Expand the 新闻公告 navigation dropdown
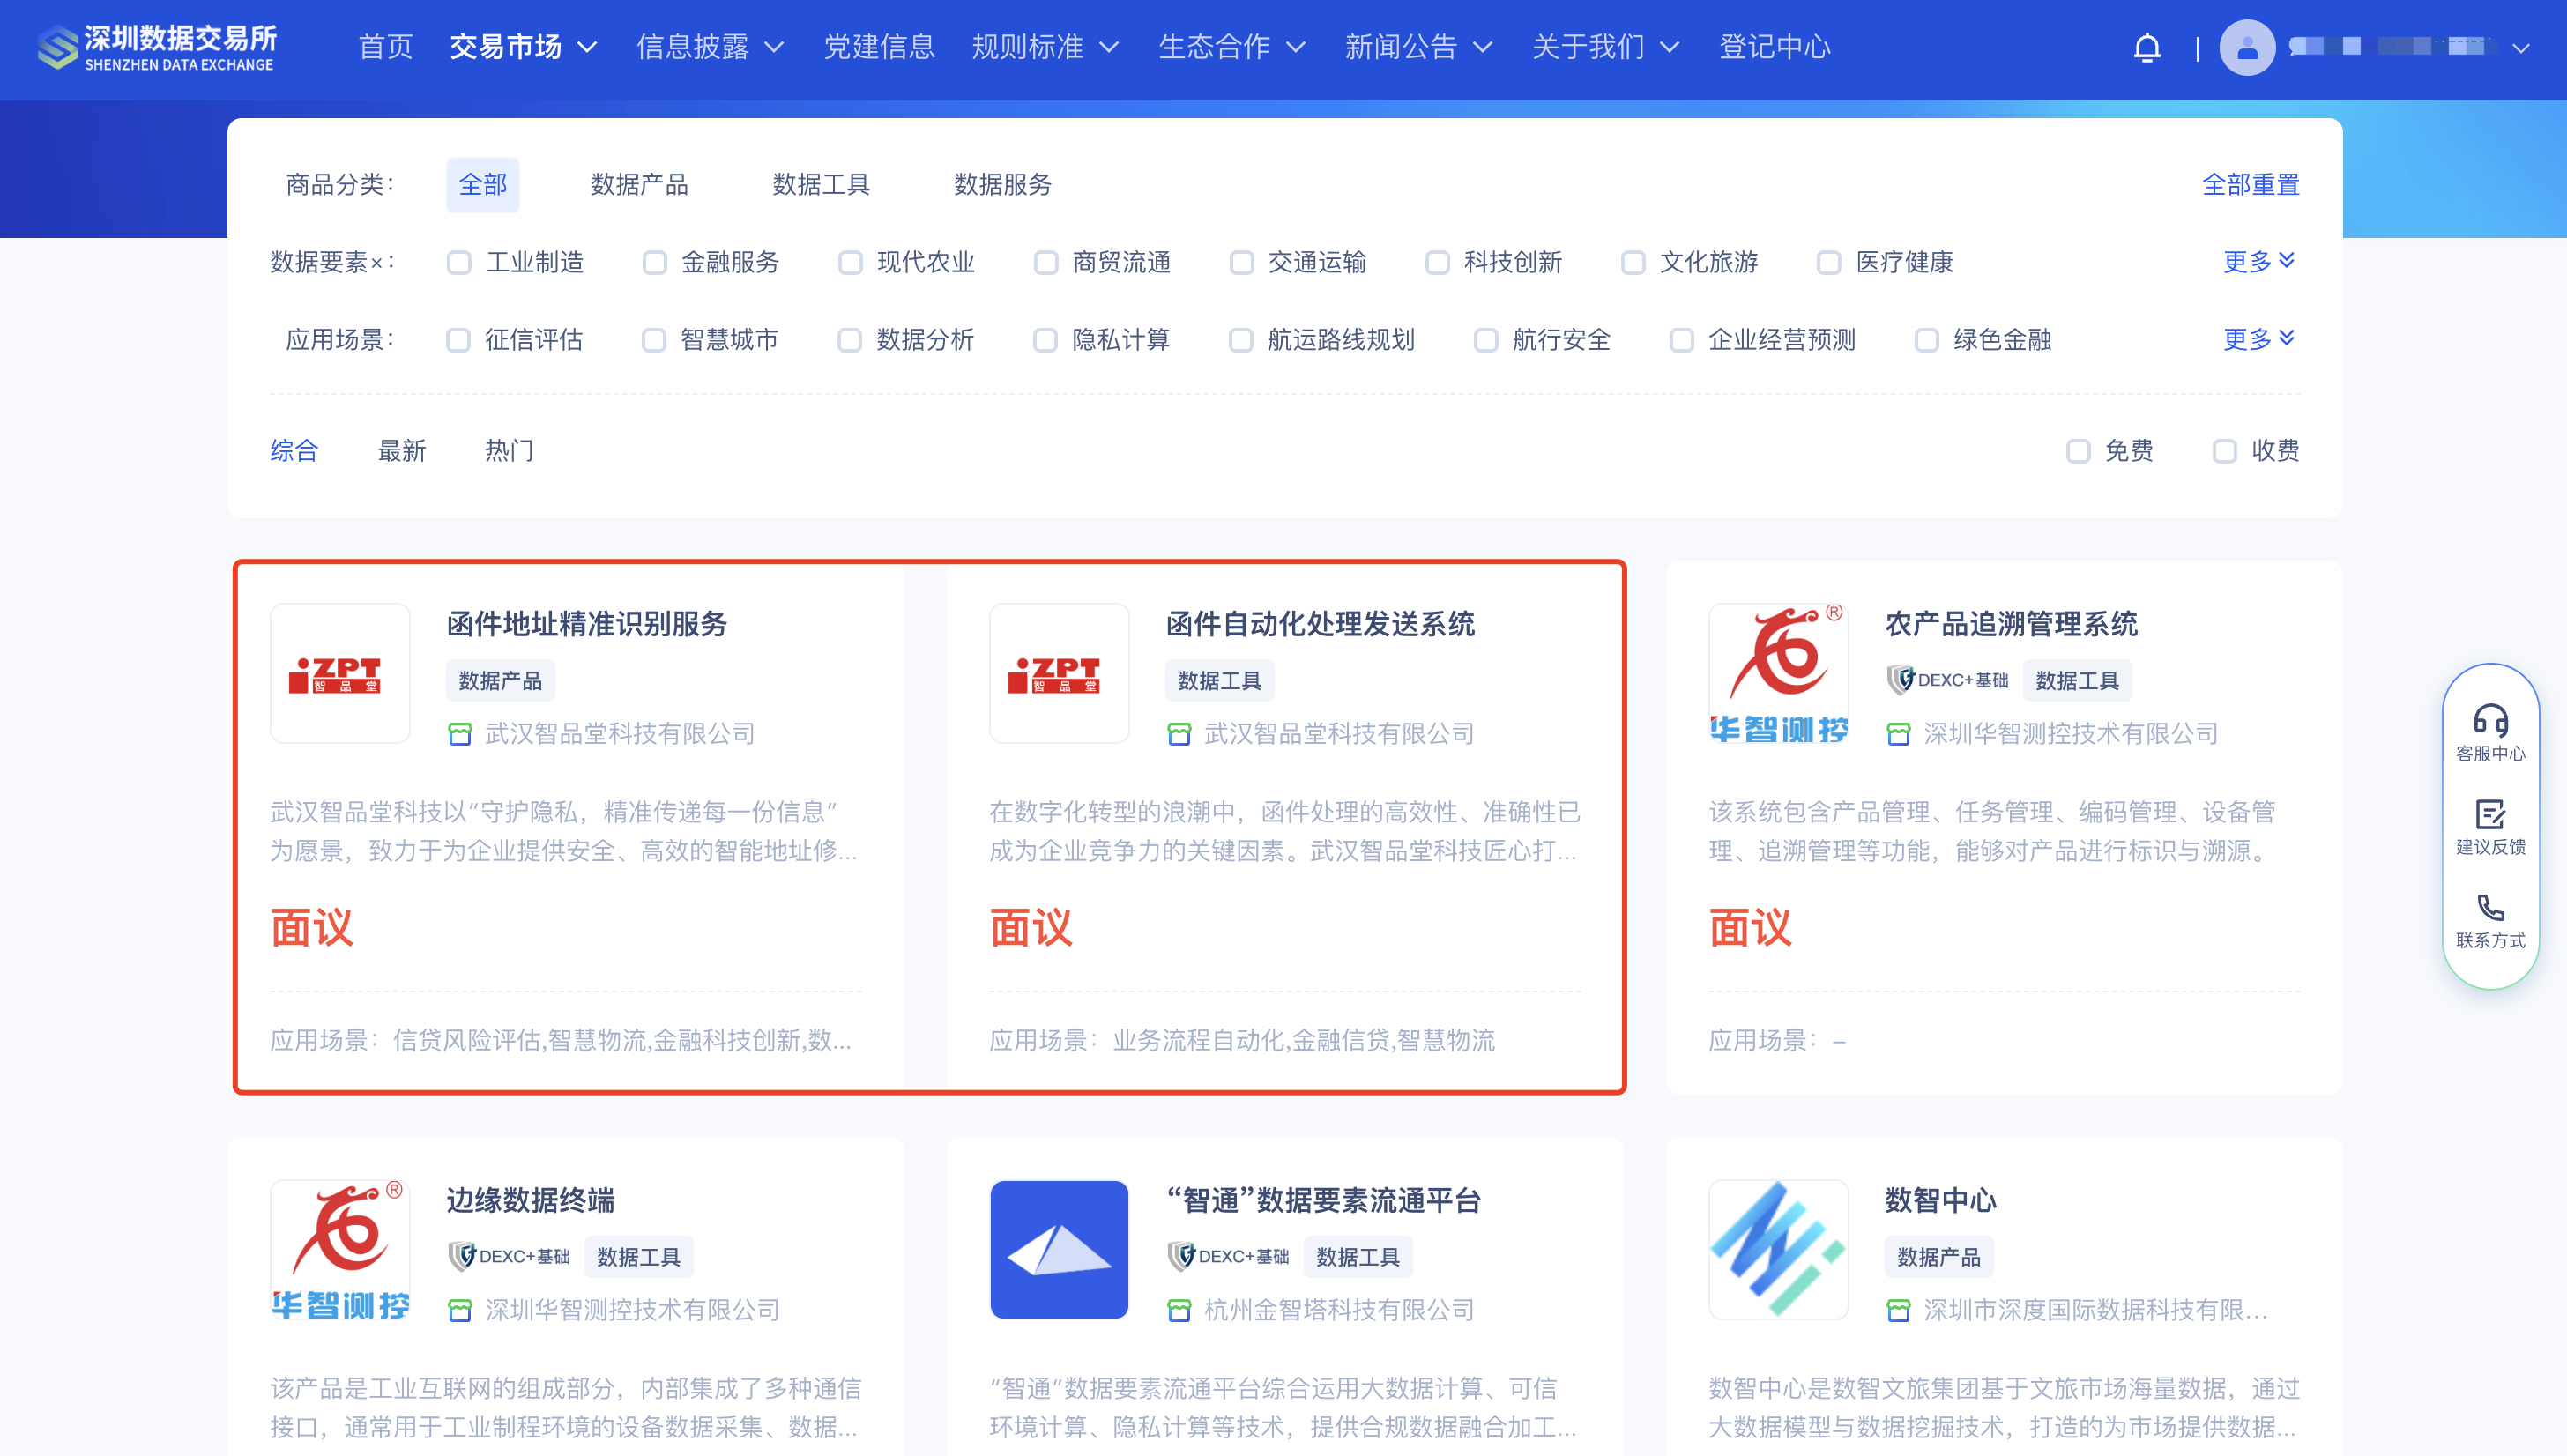Image resolution: width=2567 pixels, height=1456 pixels. coord(1417,47)
